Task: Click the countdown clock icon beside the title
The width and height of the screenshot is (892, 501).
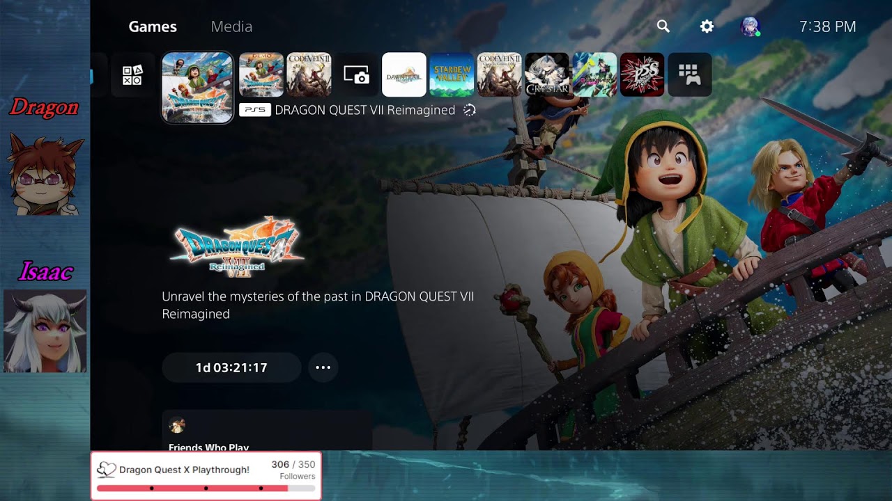Action: click(x=470, y=110)
